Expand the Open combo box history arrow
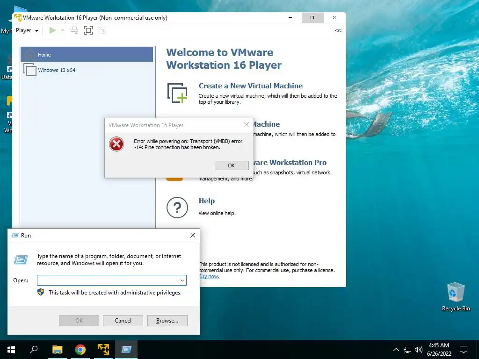The height and width of the screenshot is (359, 479). click(x=182, y=280)
